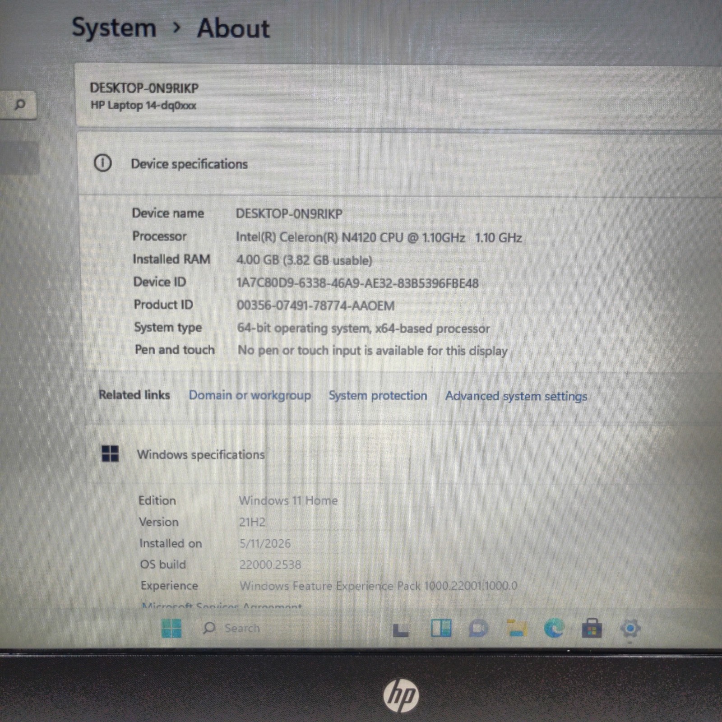Screen dimensions: 722x722
Task: Click the Experience label
Action: (x=169, y=586)
